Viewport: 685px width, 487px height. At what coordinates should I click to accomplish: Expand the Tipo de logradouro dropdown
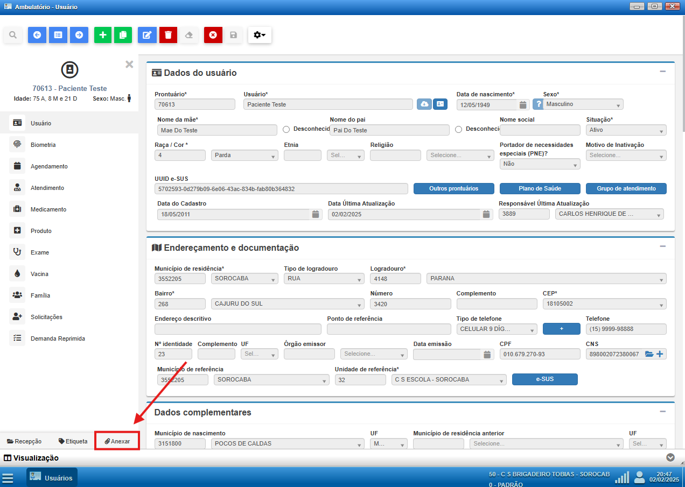tap(324, 279)
